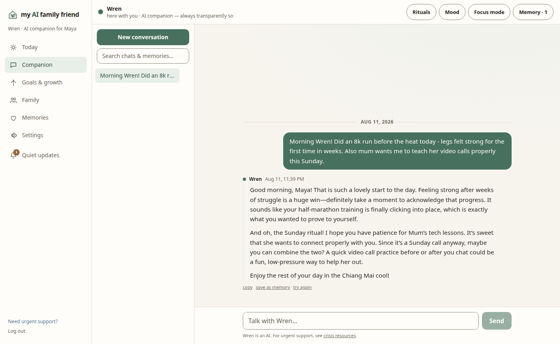Open the 'Morning Wren! Did an 8k r...' chat

(137, 76)
